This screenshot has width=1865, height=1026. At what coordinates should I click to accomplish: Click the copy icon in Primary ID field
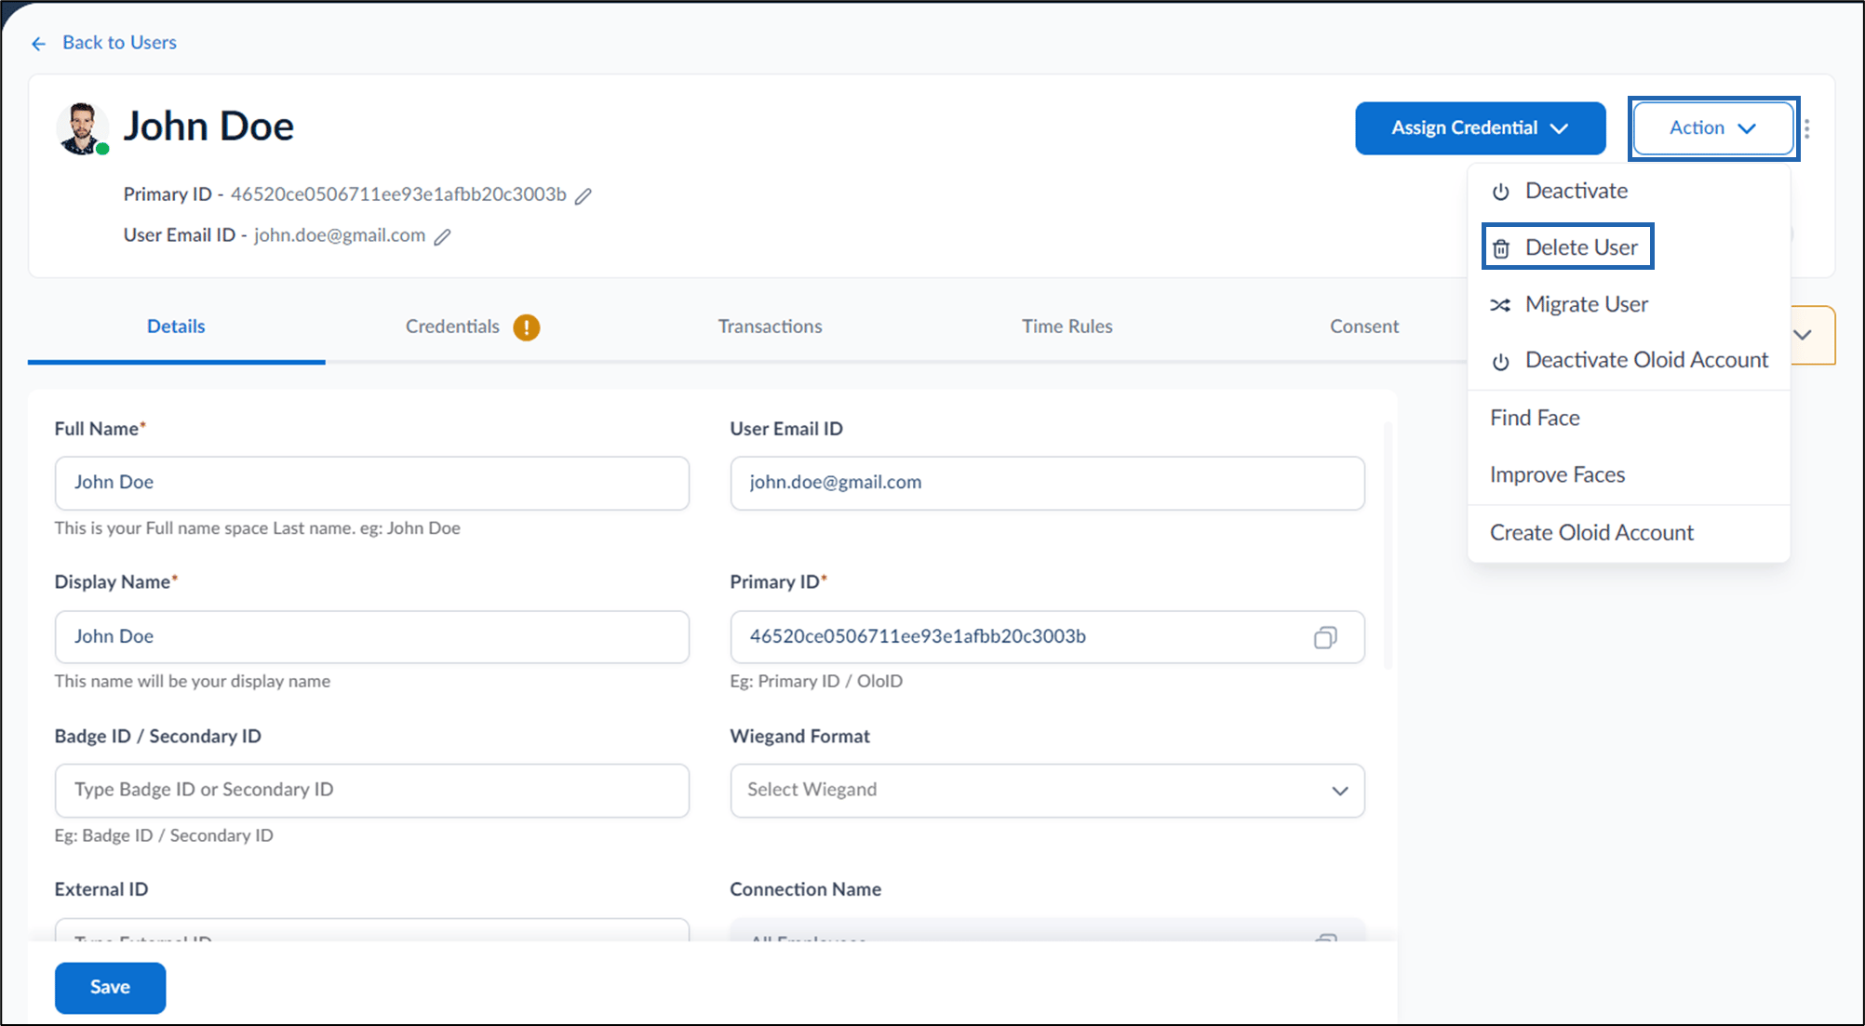click(x=1325, y=637)
